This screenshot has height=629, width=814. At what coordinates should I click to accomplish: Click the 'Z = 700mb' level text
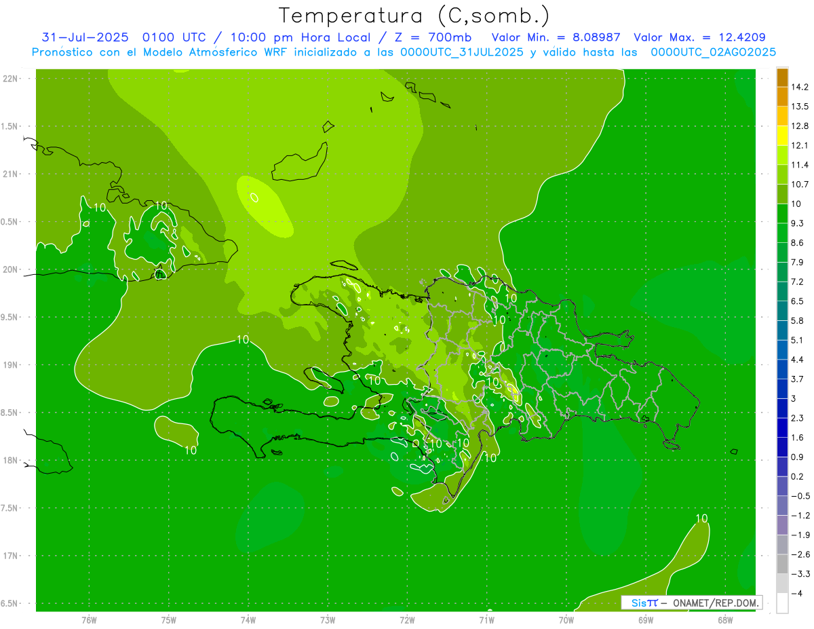click(431, 37)
